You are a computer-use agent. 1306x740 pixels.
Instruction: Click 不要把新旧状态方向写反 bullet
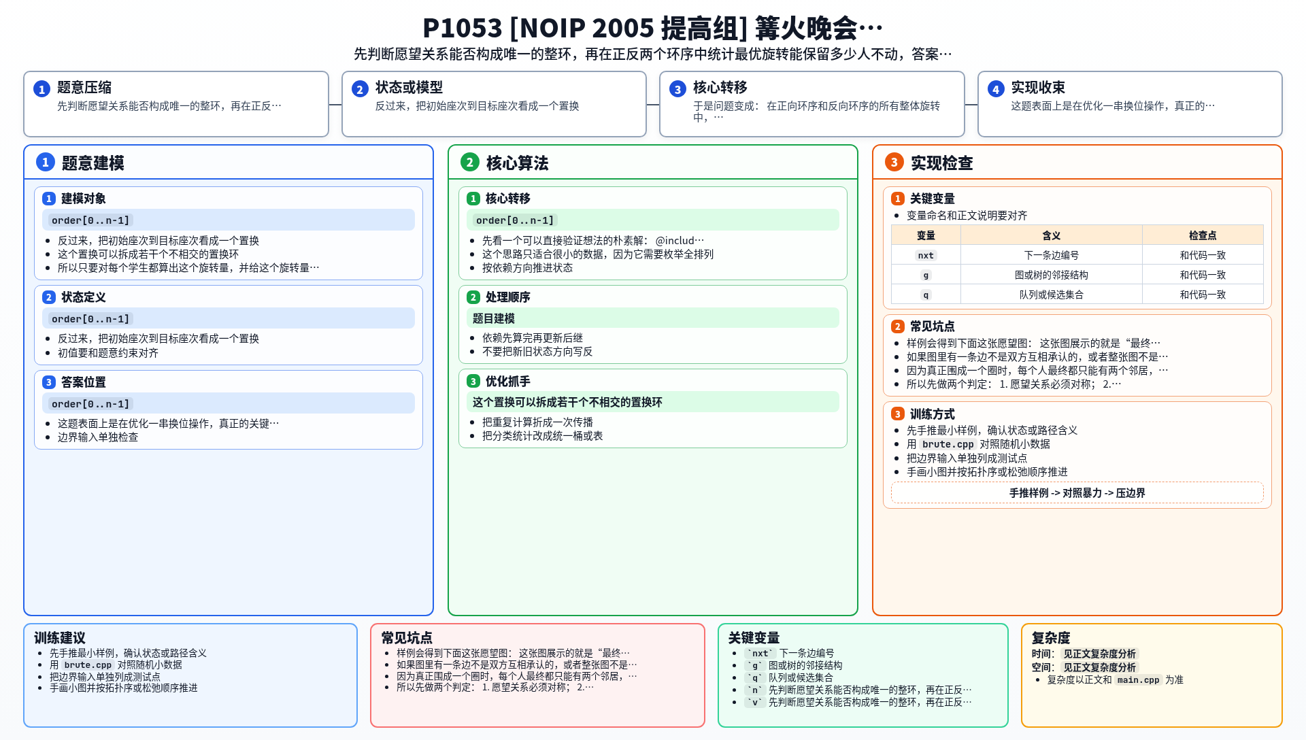537,352
